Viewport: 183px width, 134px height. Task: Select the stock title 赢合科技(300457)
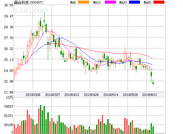(x=29, y=2)
